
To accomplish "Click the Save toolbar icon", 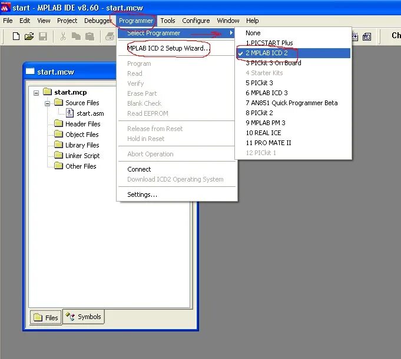I will click(x=43, y=36).
